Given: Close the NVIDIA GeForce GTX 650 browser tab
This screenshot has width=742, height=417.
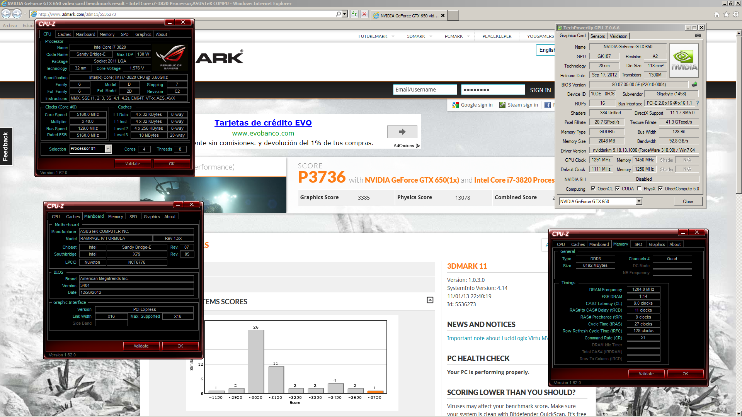Looking at the screenshot, I should click(x=443, y=16).
